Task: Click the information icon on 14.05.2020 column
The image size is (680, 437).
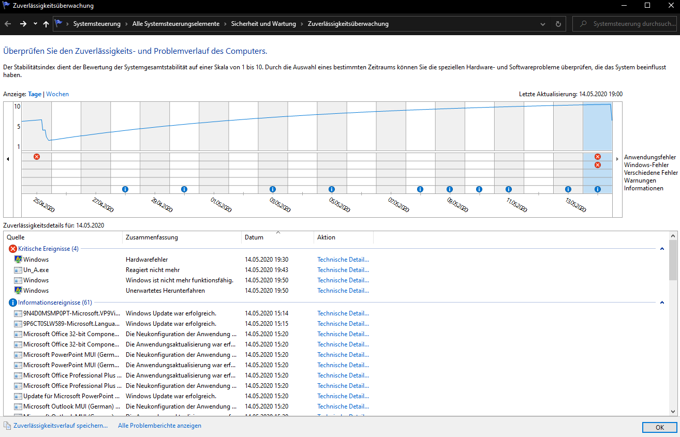Action: 598,189
